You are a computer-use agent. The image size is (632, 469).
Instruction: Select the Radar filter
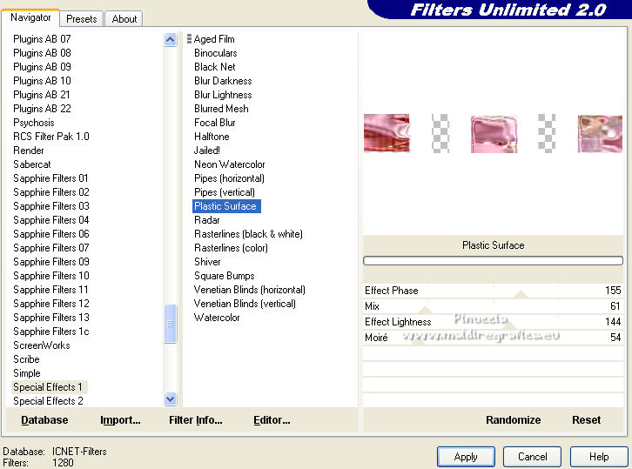coord(207,220)
